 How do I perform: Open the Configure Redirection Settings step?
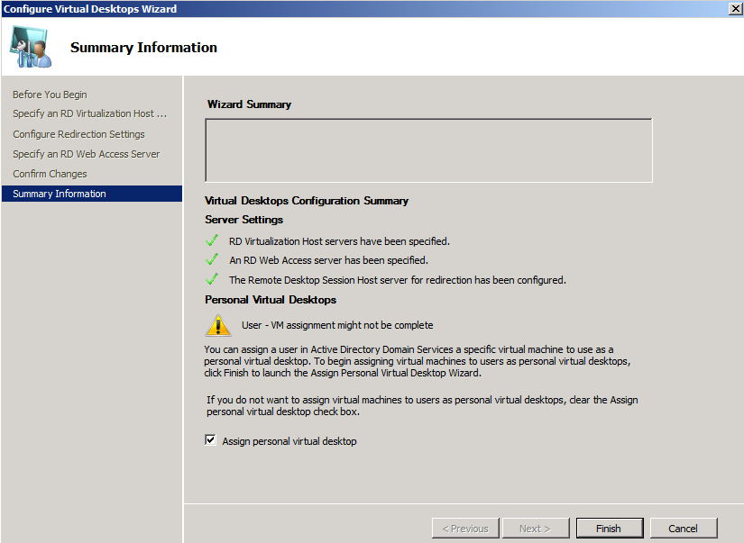point(77,133)
